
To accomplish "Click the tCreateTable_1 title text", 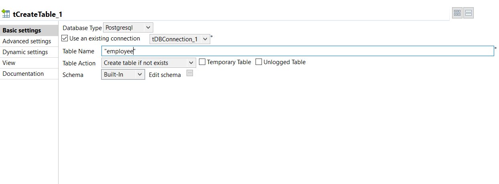I will pyautogui.click(x=38, y=14).
